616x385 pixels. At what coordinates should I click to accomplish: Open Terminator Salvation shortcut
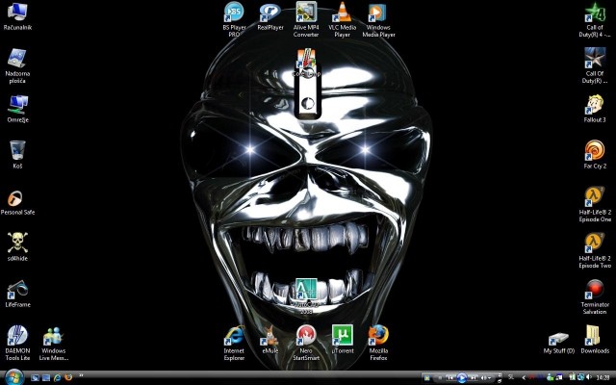[x=595, y=297]
